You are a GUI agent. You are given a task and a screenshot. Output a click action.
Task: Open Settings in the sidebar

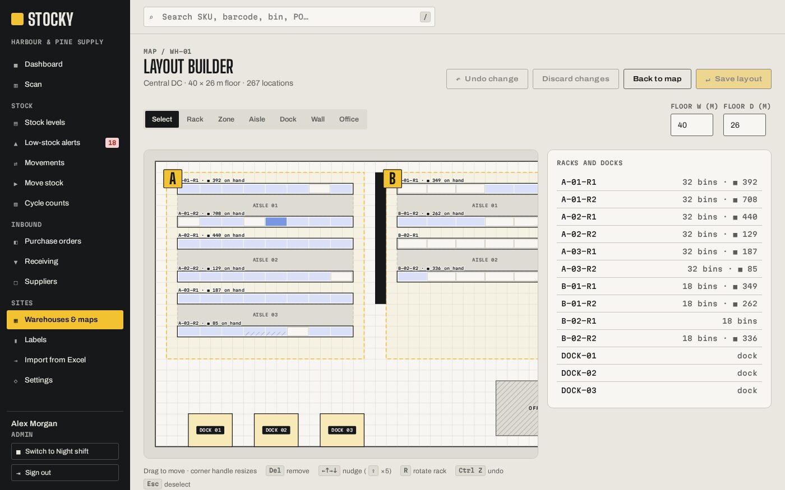pos(65,380)
